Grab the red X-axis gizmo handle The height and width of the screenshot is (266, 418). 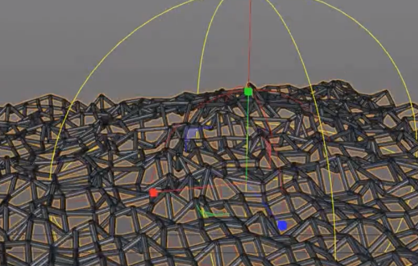(153, 192)
